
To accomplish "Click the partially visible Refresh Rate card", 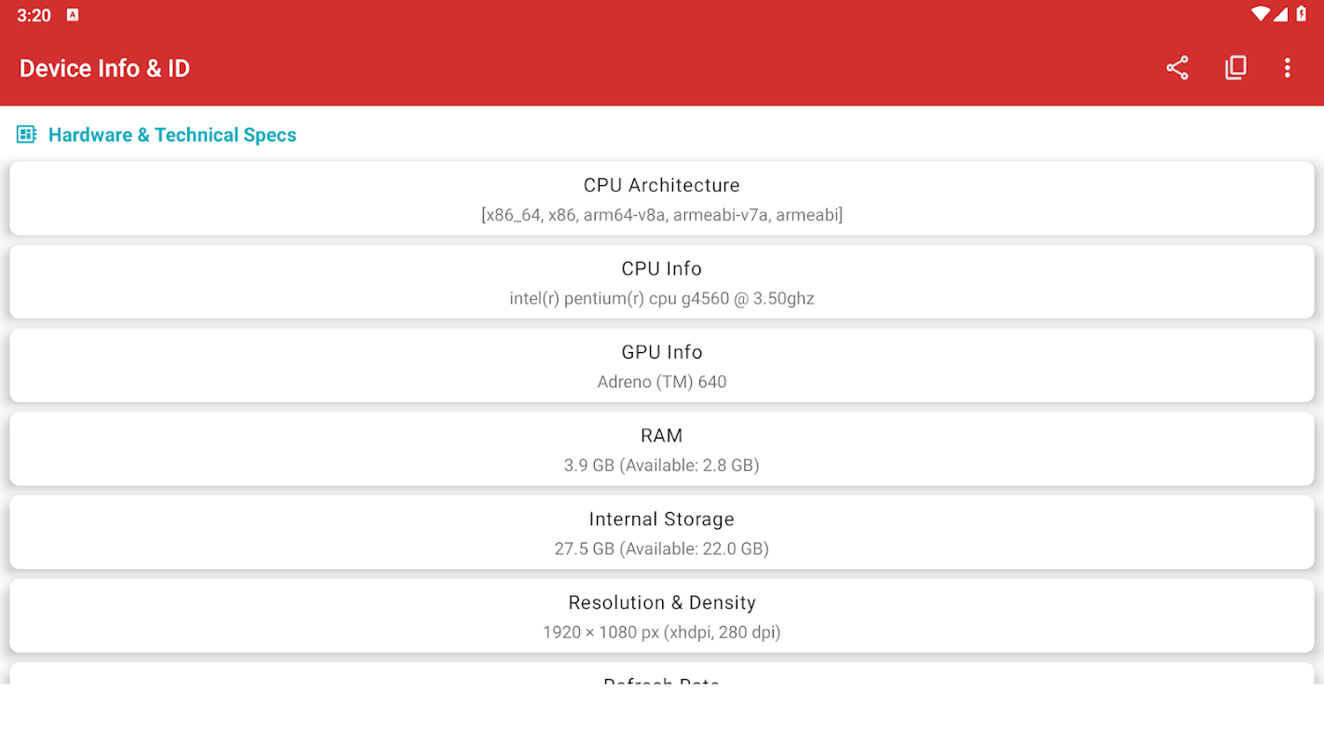I will pyautogui.click(x=661, y=675).
